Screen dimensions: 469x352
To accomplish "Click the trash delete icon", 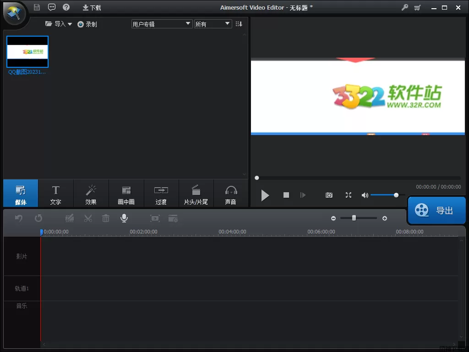I will point(106,218).
